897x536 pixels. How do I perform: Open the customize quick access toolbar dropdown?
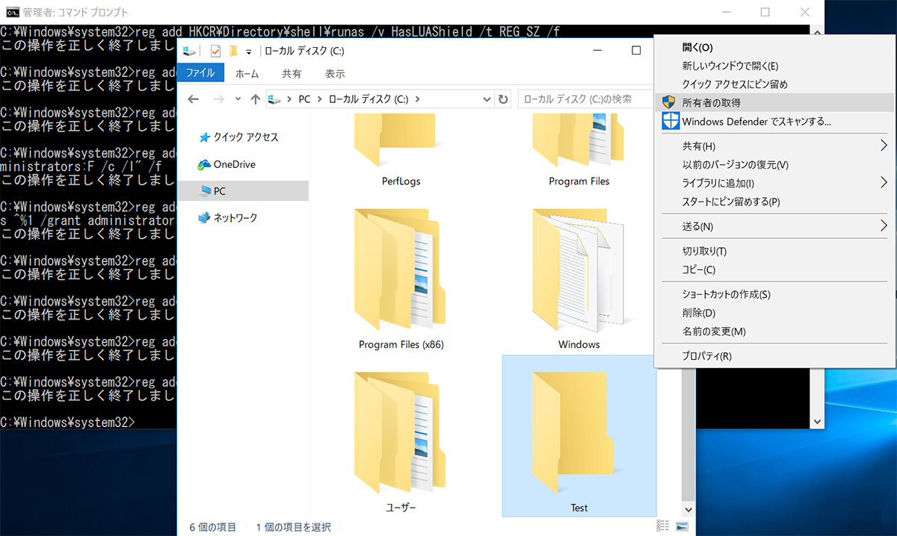point(249,50)
